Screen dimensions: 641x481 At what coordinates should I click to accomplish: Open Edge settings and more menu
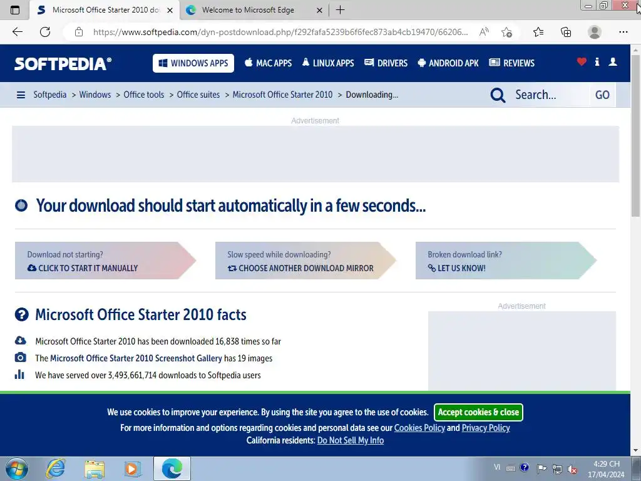tap(623, 32)
